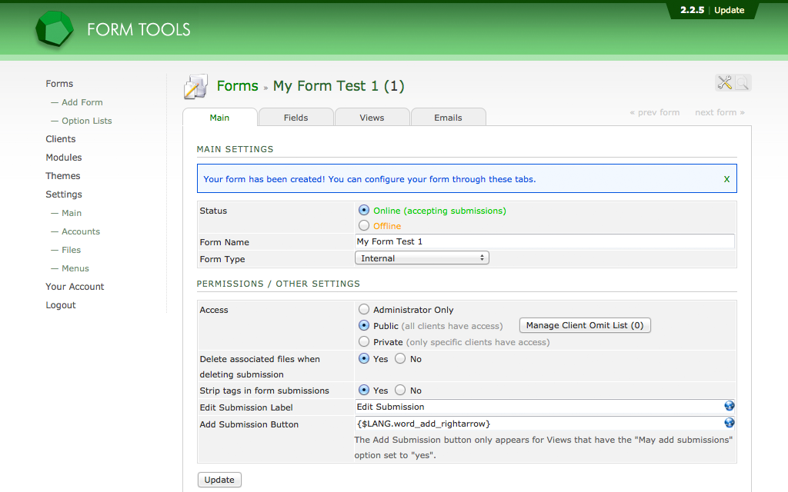Click the edit form wrench-and-screwdriver icon
Image resolution: width=788 pixels, height=492 pixels.
coord(724,83)
